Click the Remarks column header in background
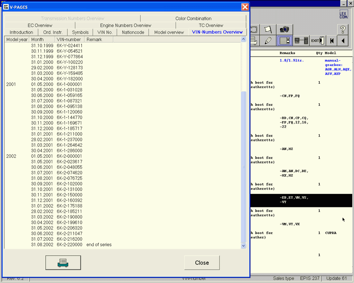Viewport: 354px width, 283px height. [x=287, y=53]
